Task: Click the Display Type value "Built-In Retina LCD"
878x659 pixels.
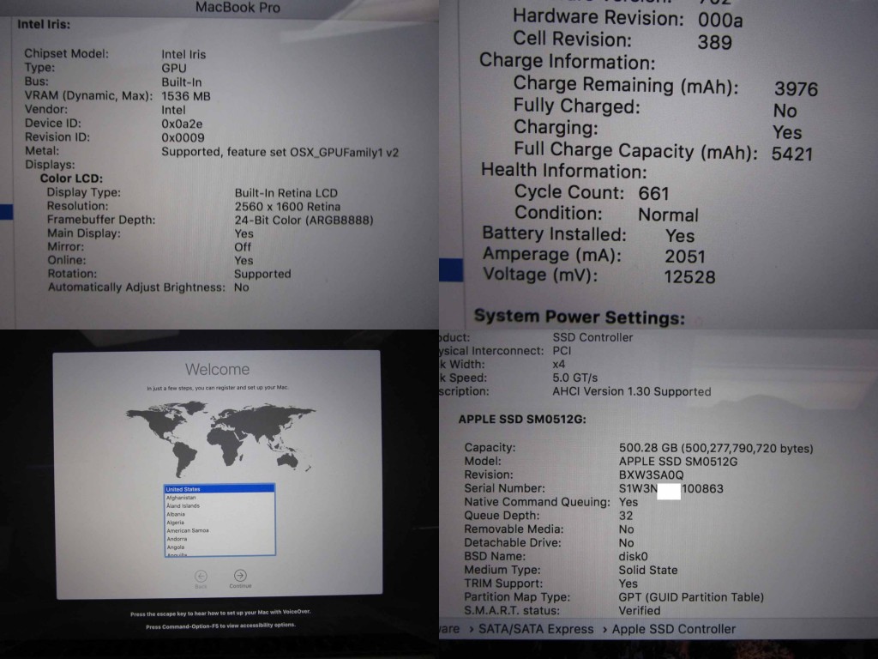Action: pos(286,193)
